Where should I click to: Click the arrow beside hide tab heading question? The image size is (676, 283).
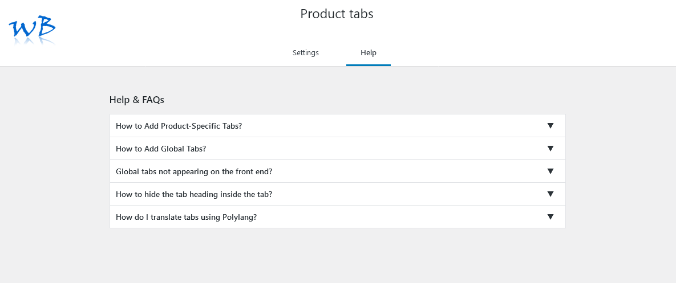point(550,194)
